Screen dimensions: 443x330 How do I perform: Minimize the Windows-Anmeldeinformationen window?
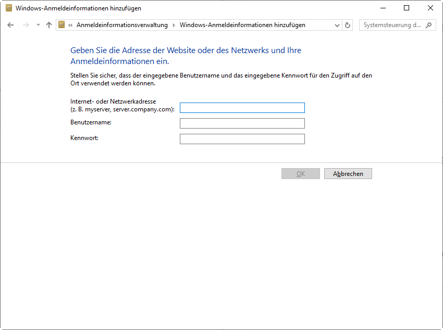(383, 8)
